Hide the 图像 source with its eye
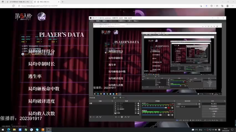236x132 pixels. (136, 113)
